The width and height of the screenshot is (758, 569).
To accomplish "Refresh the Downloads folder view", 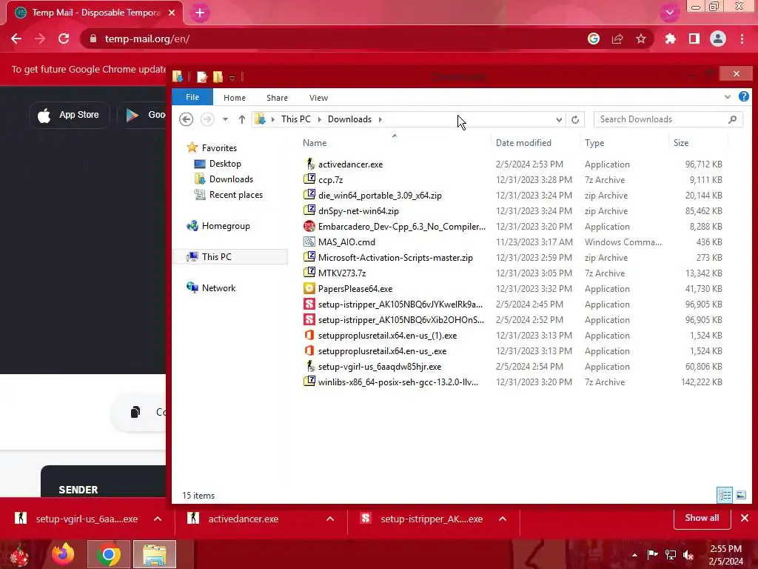I will (x=574, y=119).
